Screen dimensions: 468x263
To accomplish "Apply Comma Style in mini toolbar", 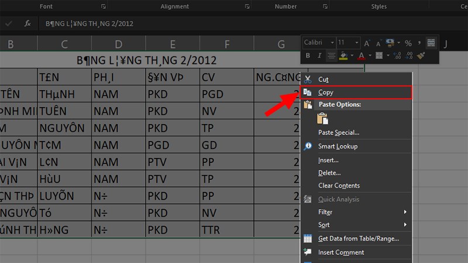I will [419, 43].
